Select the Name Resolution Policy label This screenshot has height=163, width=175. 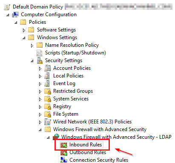point(72,45)
